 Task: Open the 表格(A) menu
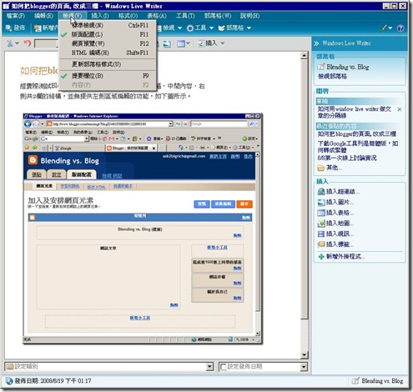(x=157, y=16)
